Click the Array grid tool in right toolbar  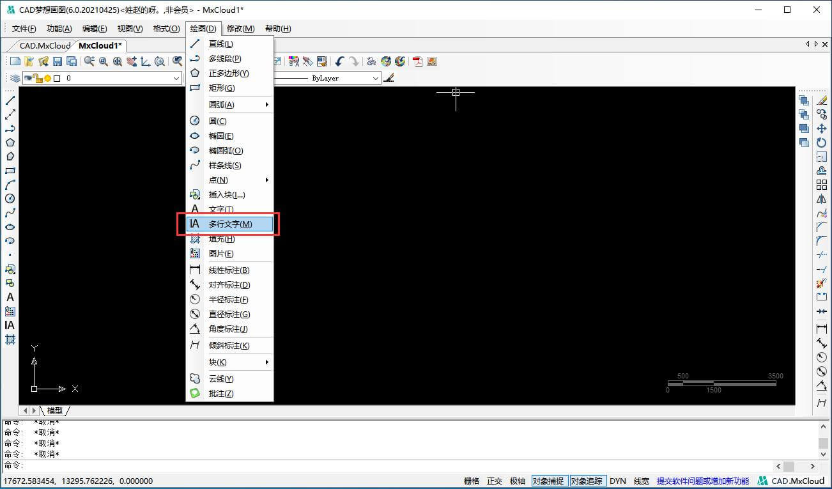pyautogui.click(x=822, y=185)
